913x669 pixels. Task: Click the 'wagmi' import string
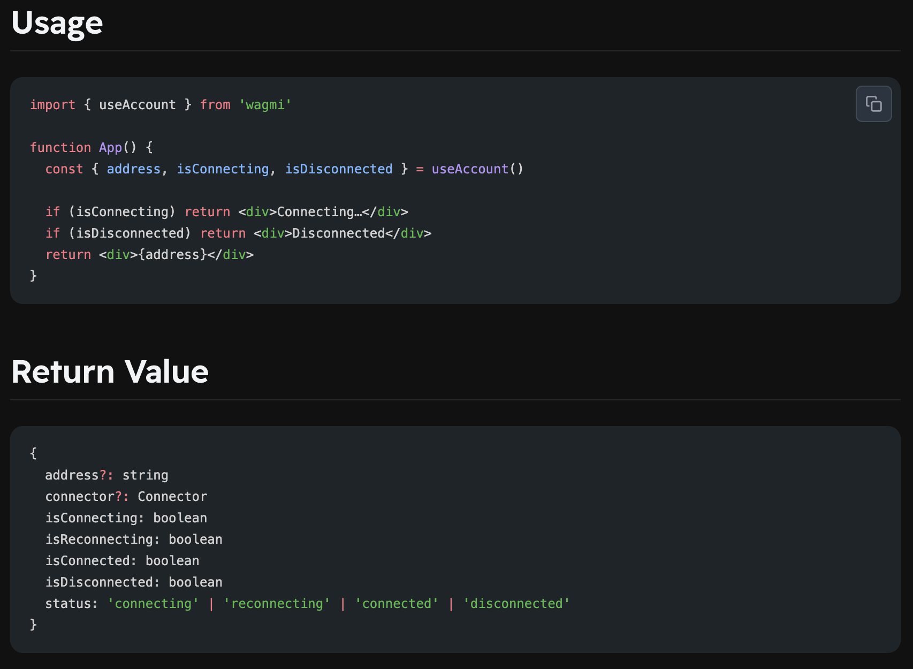click(x=265, y=105)
